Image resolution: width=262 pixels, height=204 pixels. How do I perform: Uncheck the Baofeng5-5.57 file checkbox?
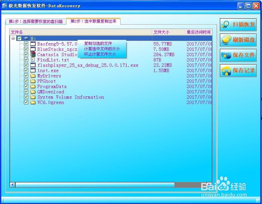coord(26,44)
